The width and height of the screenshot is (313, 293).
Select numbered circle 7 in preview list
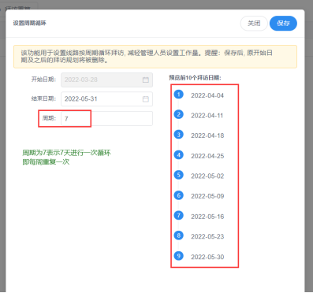pos(179,215)
